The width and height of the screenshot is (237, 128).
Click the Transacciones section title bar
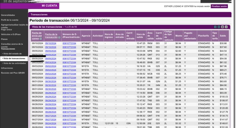click(x=130, y=15)
